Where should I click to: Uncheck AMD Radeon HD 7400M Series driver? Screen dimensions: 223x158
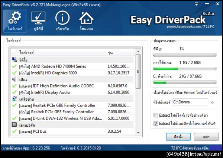click(x=14, y=66)
